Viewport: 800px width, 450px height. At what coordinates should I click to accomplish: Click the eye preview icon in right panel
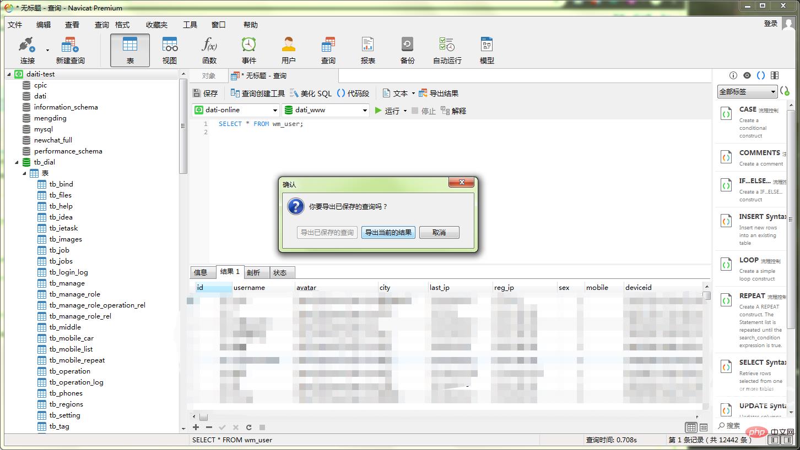tap(747, 75)
